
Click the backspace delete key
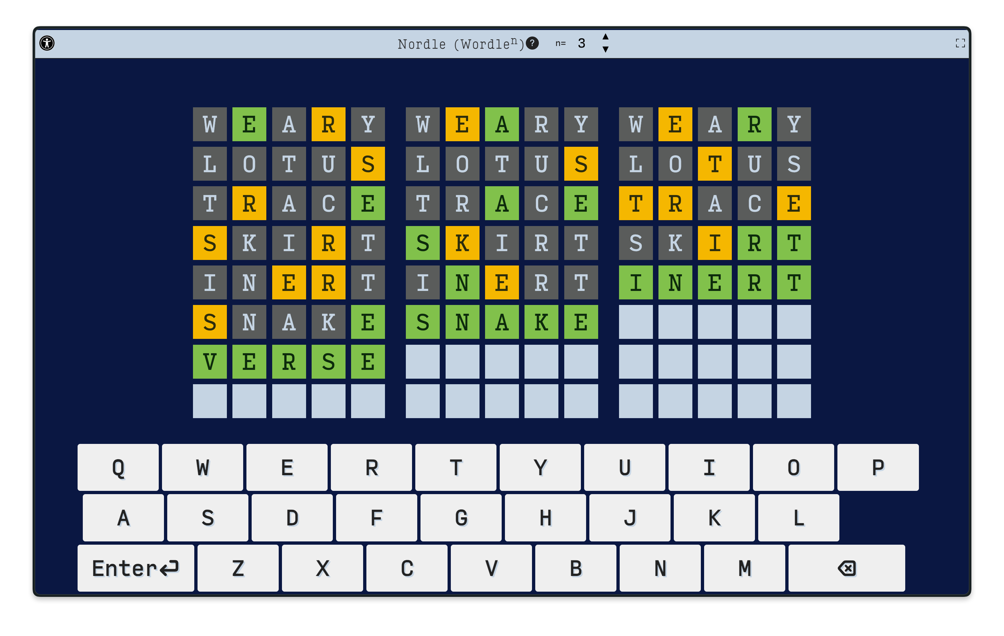[x=847, y=568]
